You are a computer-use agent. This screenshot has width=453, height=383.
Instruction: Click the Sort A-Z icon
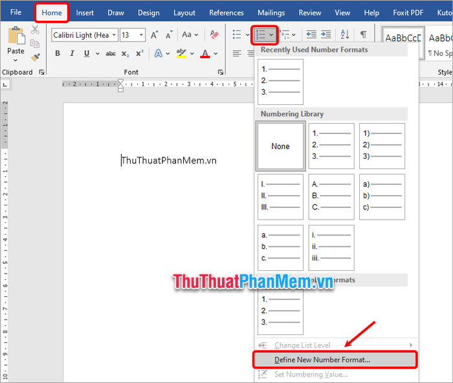[345, 35]
